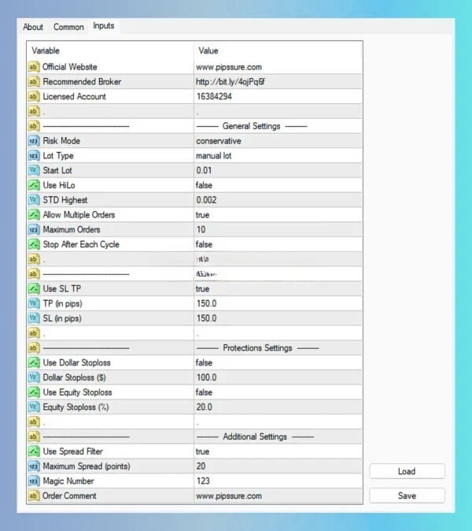Click the integer icon beside Lot Type
The width and height of the screenshot is (472, 531).
click(x=34, y=156)
